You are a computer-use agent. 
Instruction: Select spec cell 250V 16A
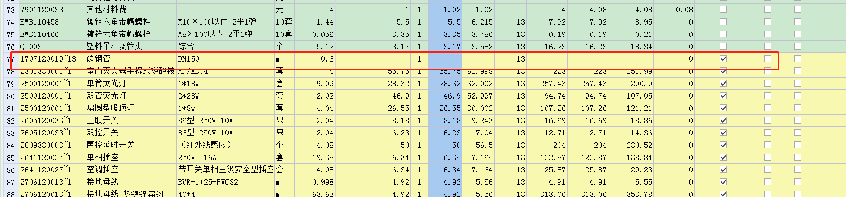pyautogui.click(x=225, y=157)
